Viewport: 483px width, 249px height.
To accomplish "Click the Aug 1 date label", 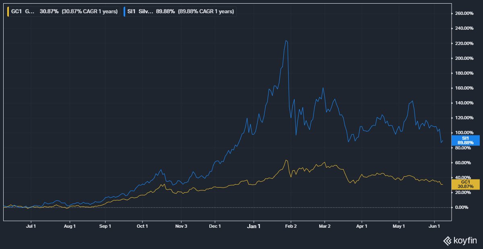I will click(70, 226).
